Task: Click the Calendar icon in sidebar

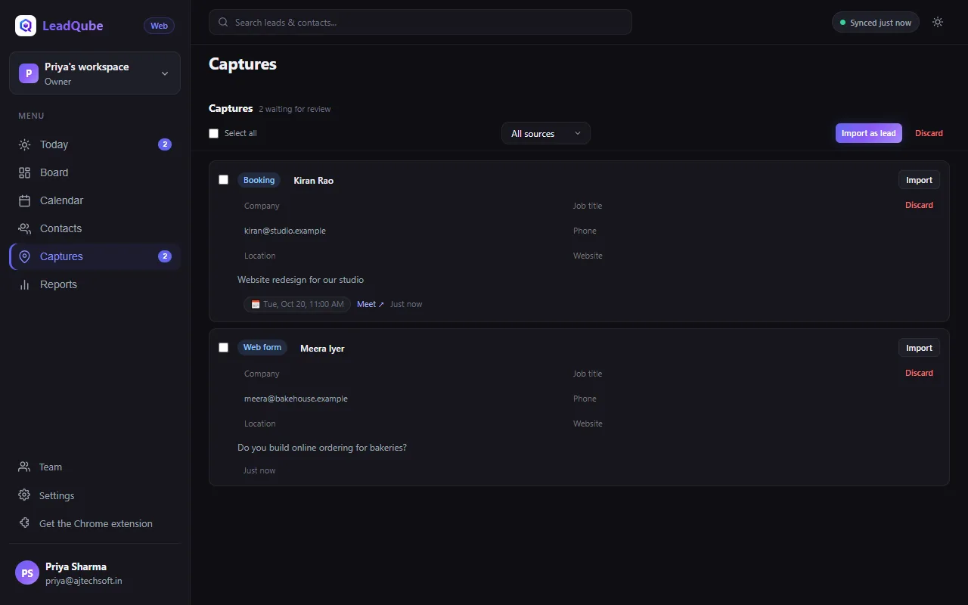Action: pyautogui.click(x=25, y=200)
